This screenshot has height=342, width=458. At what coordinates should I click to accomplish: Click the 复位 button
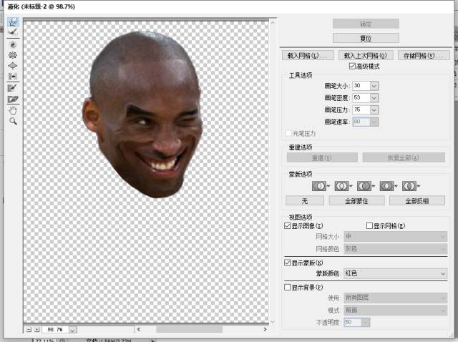[366, 38]
